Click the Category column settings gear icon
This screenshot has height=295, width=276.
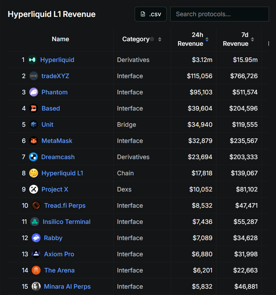pos(152,39)
